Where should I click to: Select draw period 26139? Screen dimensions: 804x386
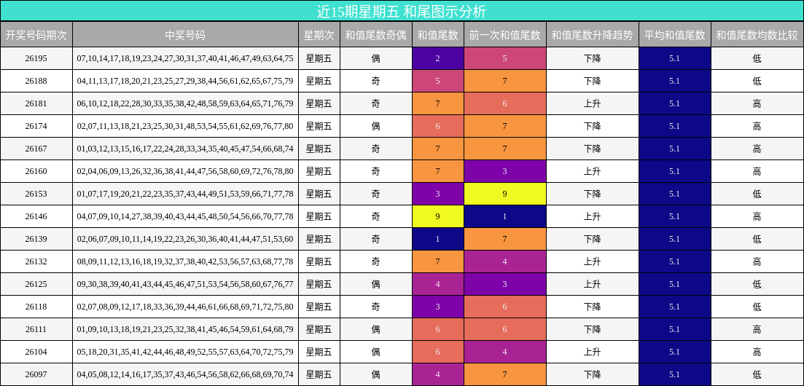tap(36, 239)
